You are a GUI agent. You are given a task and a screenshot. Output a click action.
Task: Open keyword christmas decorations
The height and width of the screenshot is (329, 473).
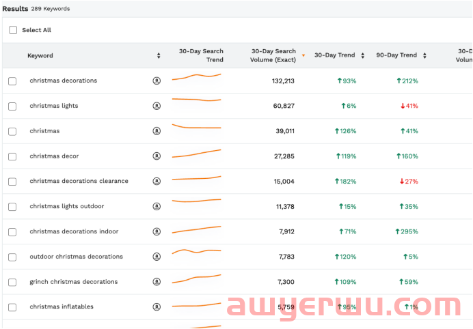64,81
